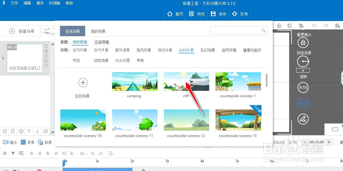Screen dimensions: 343x171
Task: Click the move scene up arrow
Action: 29,131
